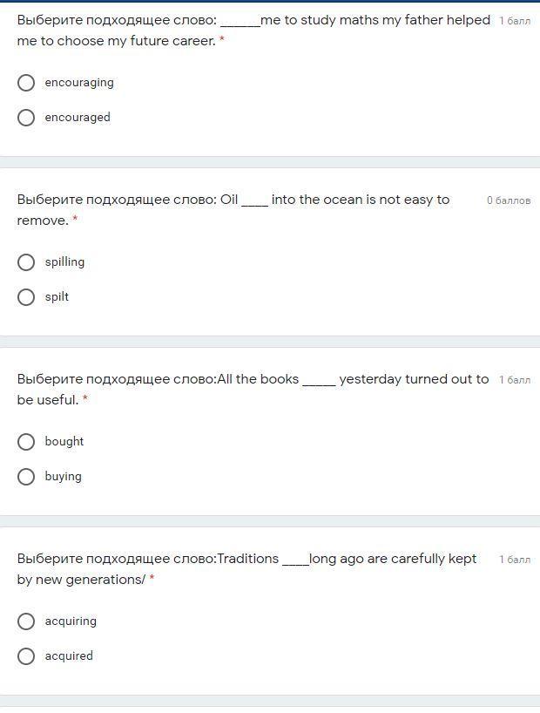Click the 'All the books' question text
Screen dimensions: 540x713
pyautogui.click(x=253, y=389)
